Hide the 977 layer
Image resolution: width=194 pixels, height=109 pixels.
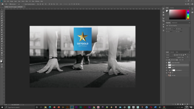[x=166, y=73]
